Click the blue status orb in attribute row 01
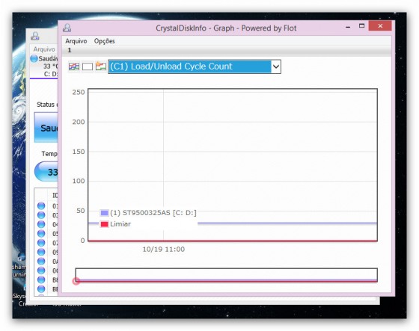Screen dimensions: 419x331 tap(41, 205)
